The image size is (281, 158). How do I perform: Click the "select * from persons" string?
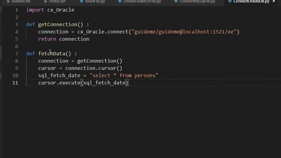(x=124, y=75)
